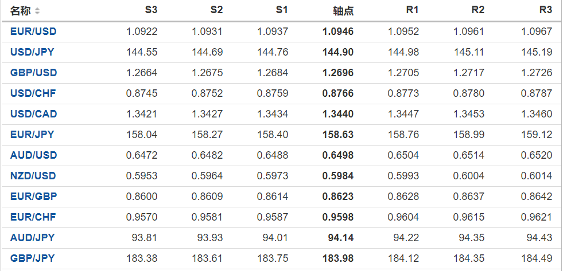
Task: Click the USD/CAD pair link
Action: (33, 114)
